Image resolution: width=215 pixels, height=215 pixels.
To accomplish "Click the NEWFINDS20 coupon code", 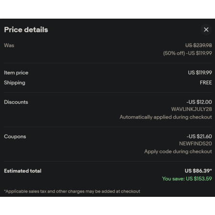I will click(195, 144).
